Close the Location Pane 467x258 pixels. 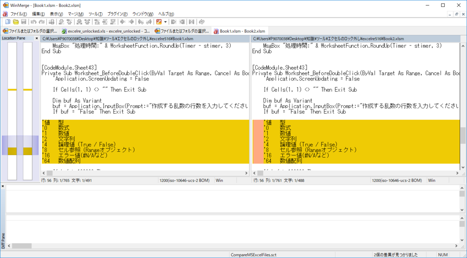[x=36, y=38]
